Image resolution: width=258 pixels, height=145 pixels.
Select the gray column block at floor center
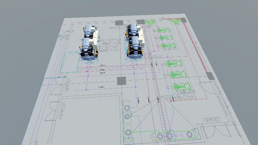point(121,81)
